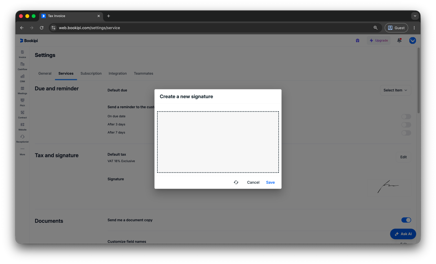Reload the page
Viewport: 436px width, 264px height.
pyautogui.click(x=42, y=28)
